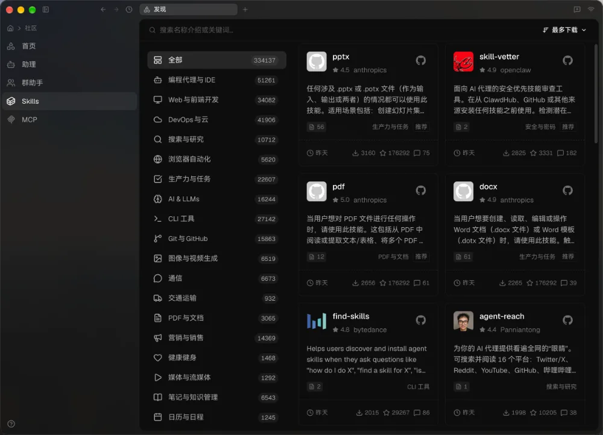Filter by Web 与前端开发 category
Screen dimensions: 603x435
pos(216,100)
